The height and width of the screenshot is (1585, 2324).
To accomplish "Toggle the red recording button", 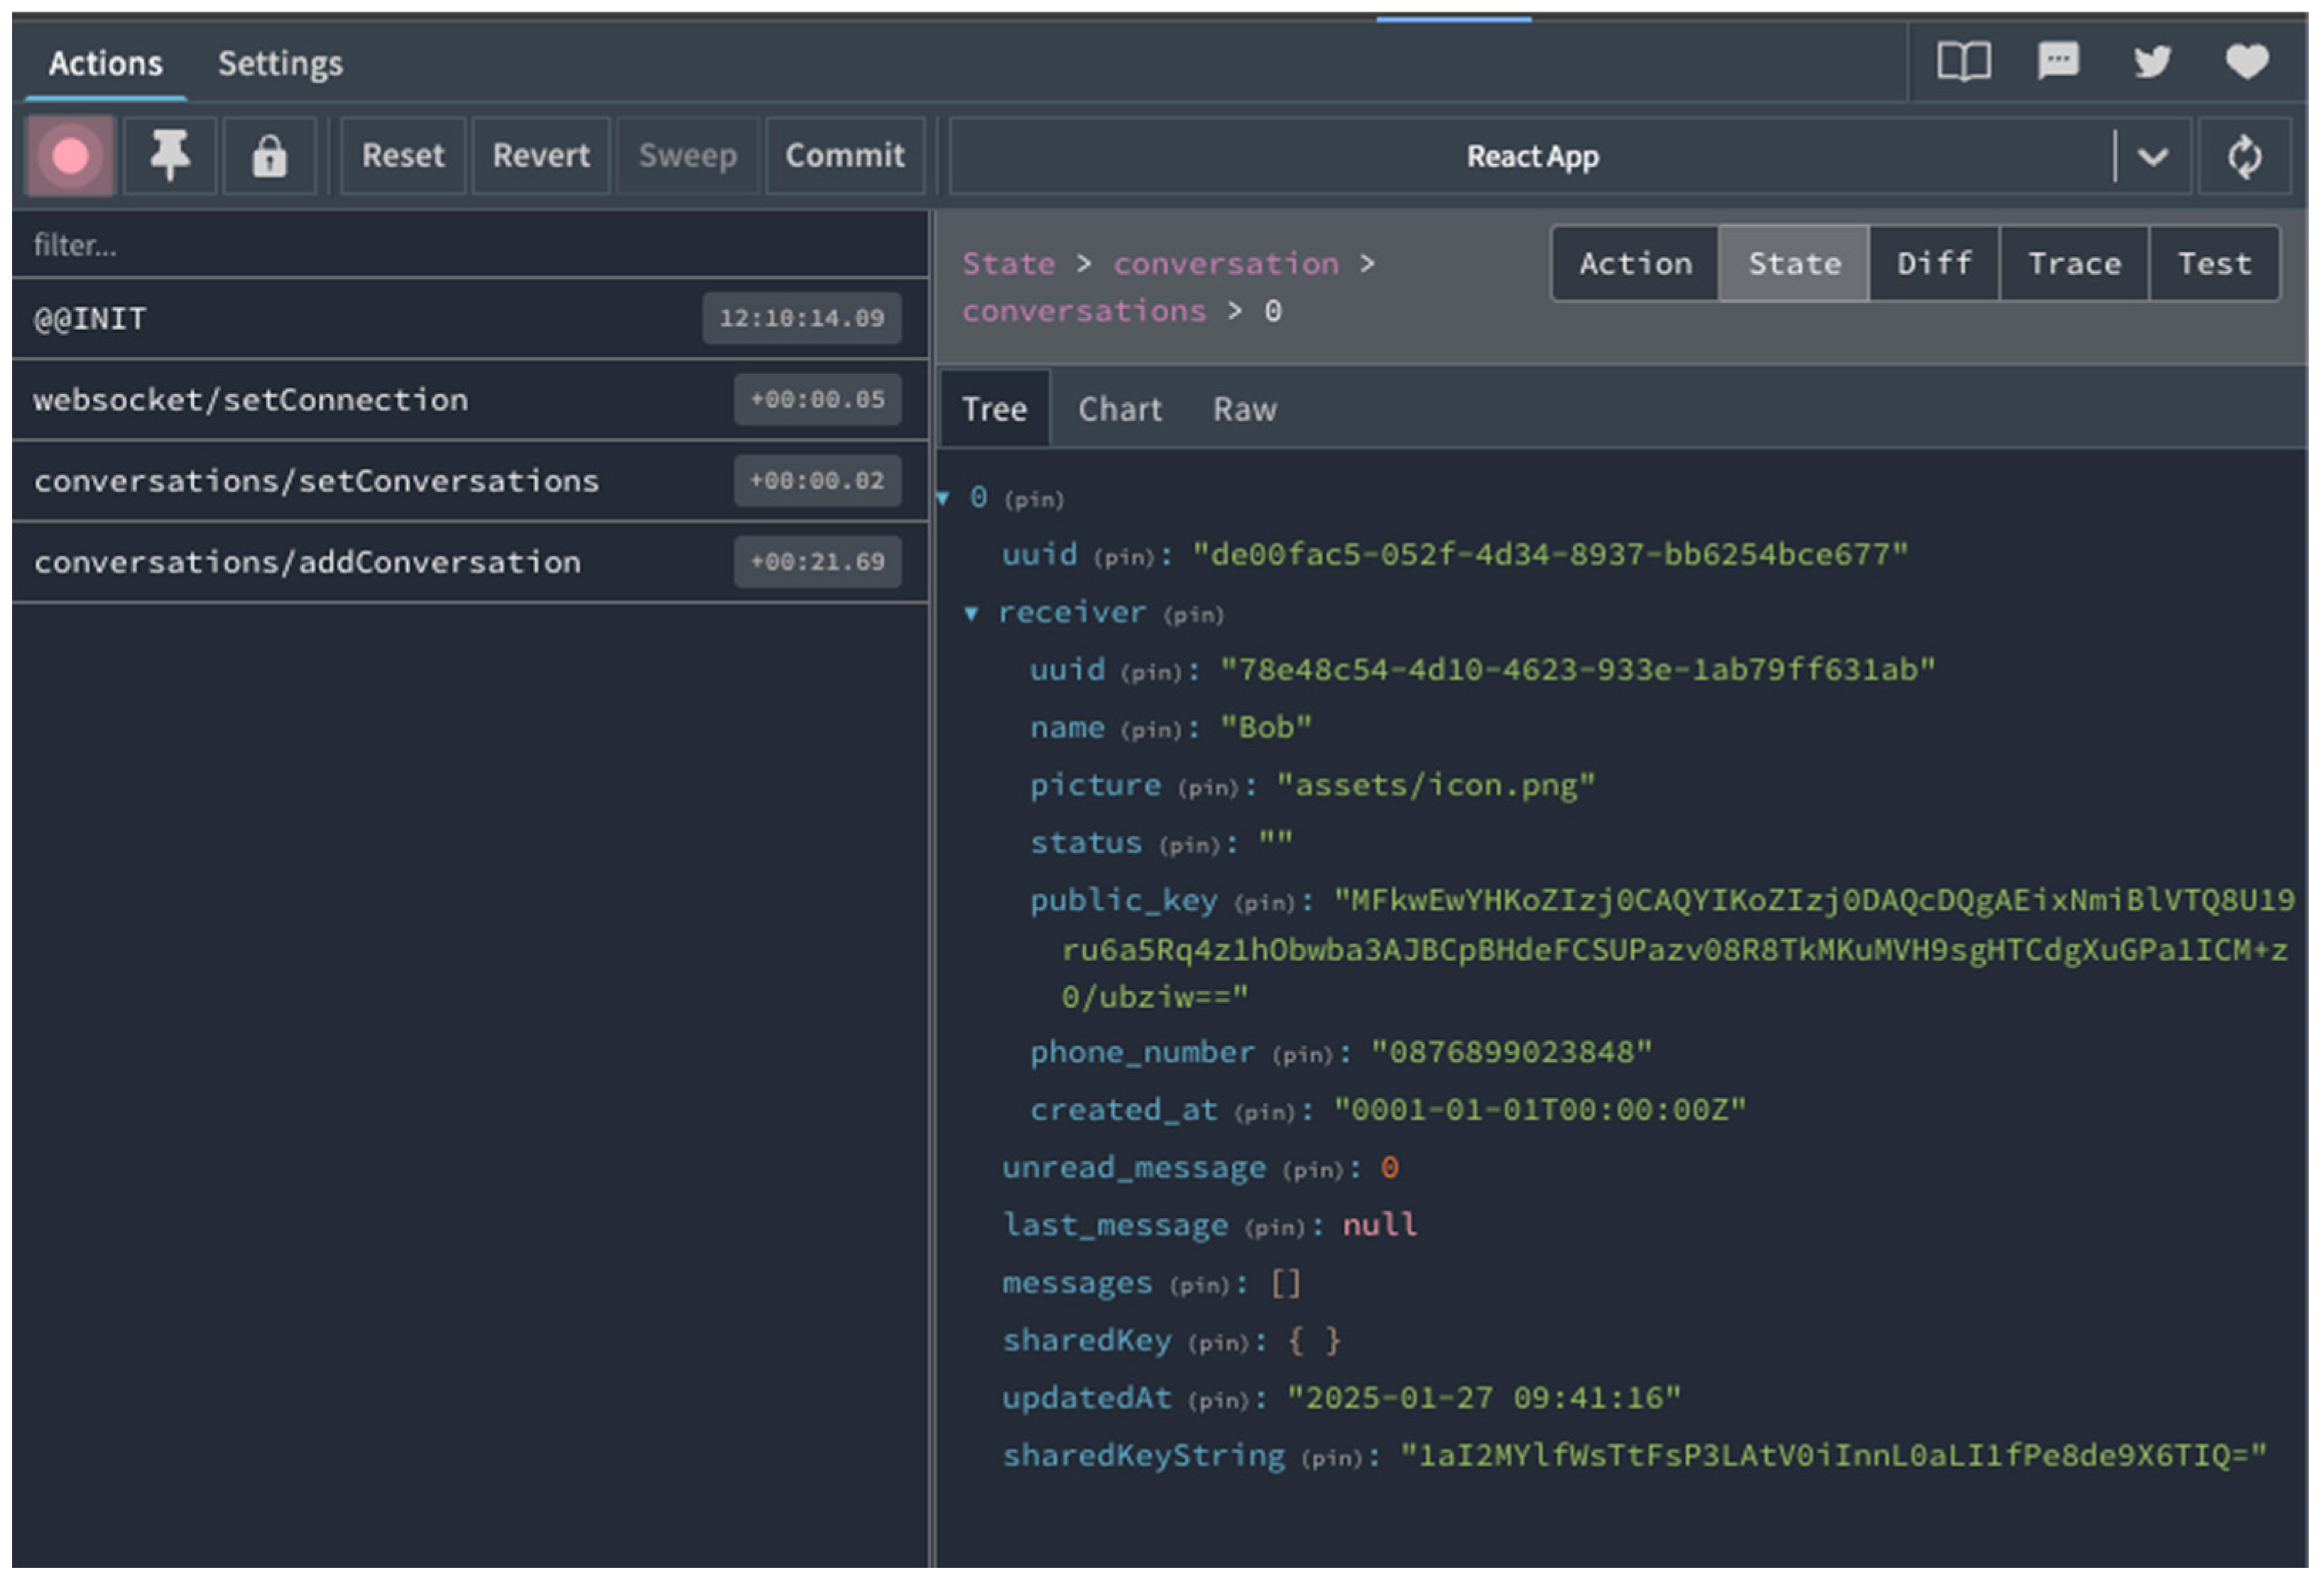I will coord(70,156).
